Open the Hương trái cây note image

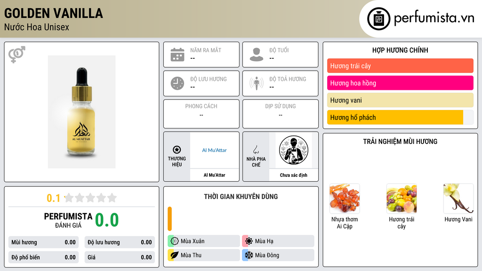click(x=402, y=199)
